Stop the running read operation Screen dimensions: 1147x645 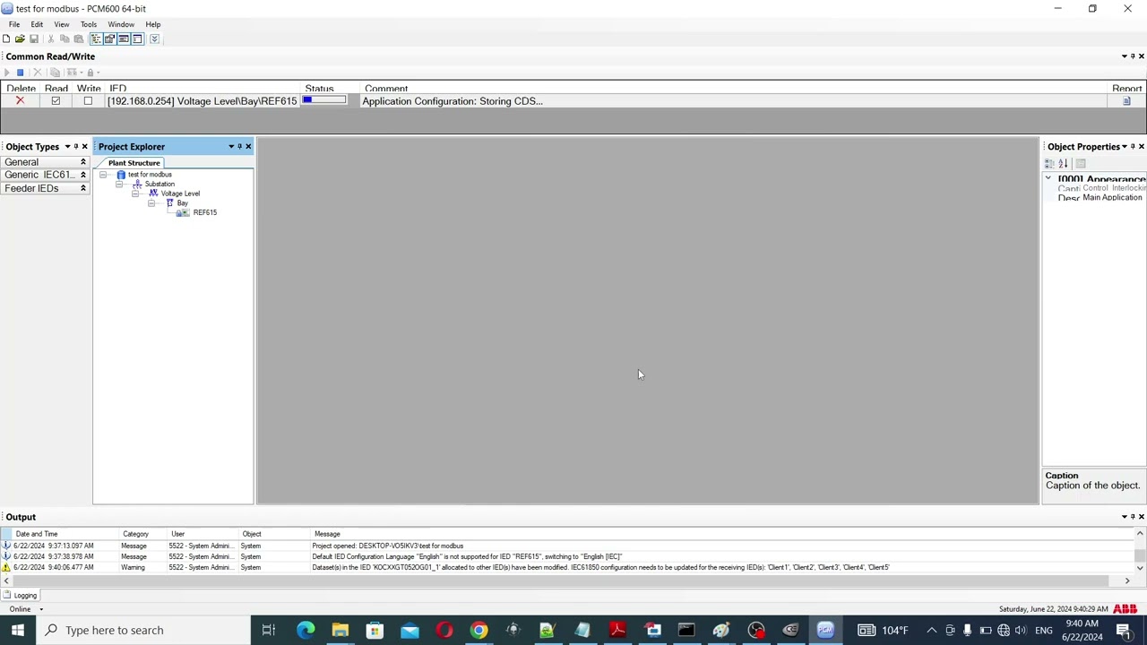pyautogui.click(x=20, y=73)
